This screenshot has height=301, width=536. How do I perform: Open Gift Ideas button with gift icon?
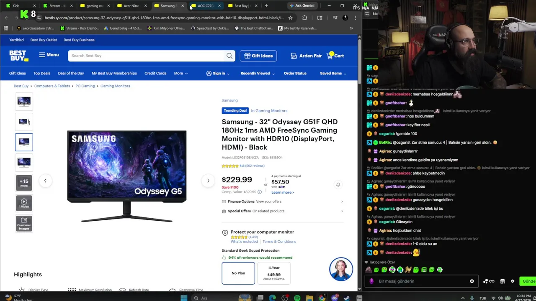258,56
